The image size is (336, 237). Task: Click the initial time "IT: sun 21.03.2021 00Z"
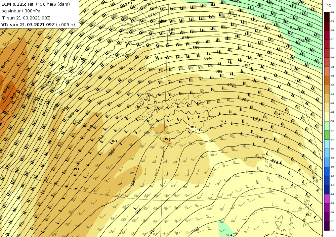click(26, 18)
